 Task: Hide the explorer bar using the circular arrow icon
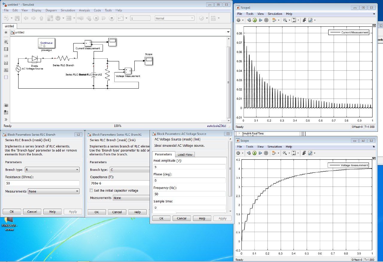(x=6, y=32)
